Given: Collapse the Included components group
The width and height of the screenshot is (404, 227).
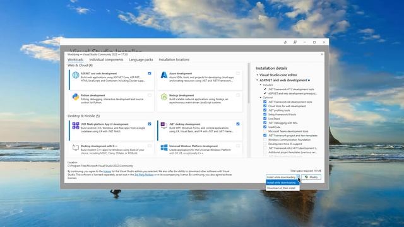Looking at the screenshot, I should point(261,84).
